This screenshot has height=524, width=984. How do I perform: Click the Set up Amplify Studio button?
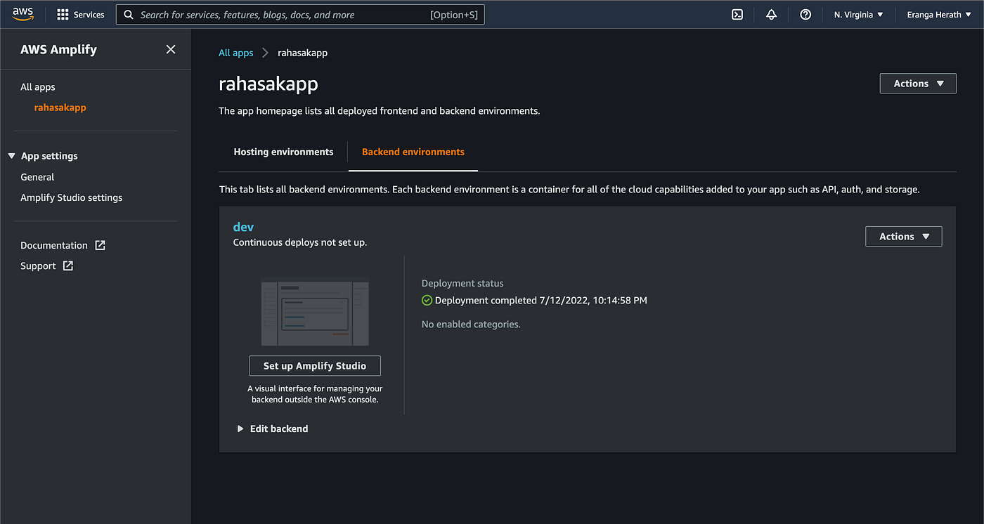(315, 366)
